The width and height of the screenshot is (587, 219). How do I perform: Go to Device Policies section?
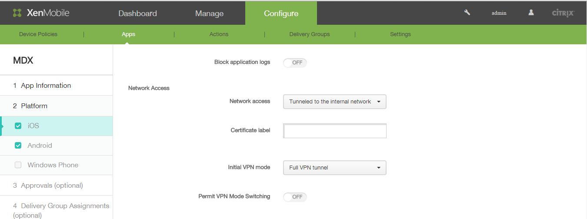coord(38,34)
